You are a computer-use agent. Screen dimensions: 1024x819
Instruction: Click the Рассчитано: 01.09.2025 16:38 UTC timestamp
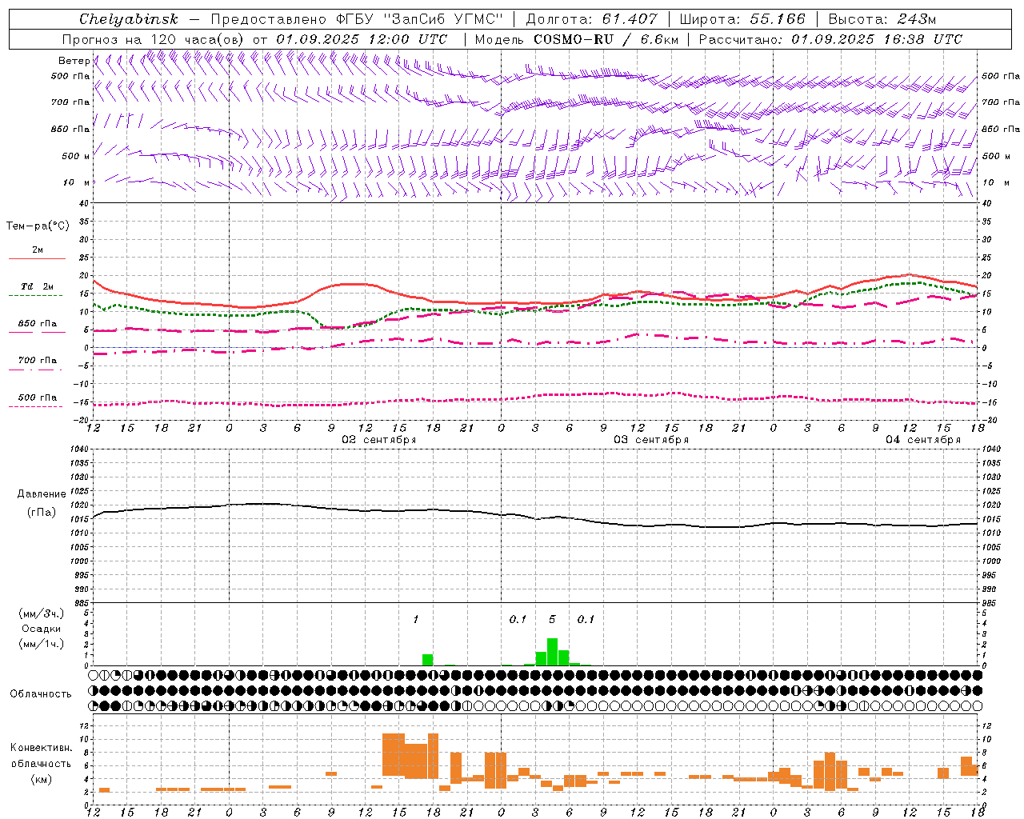coord(830,39)
